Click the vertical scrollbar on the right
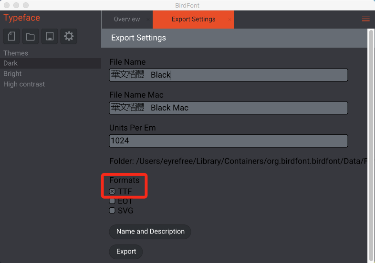This screenshot has height=263, width=375. coord(371,143)
